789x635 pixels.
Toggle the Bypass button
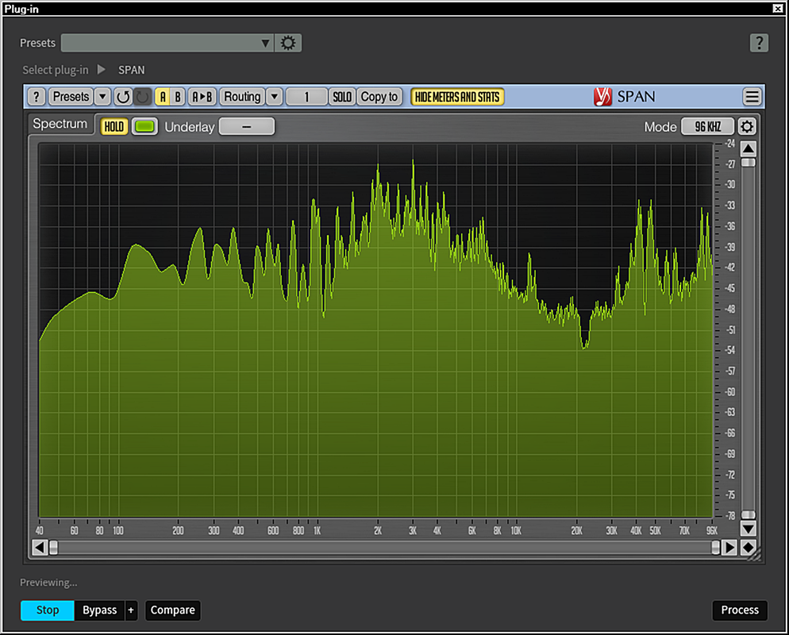tap(100, 610)
